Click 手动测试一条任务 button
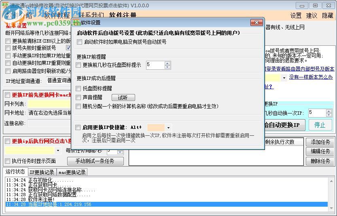The height and width of the screenshot is (216, 337). (95, 161)
